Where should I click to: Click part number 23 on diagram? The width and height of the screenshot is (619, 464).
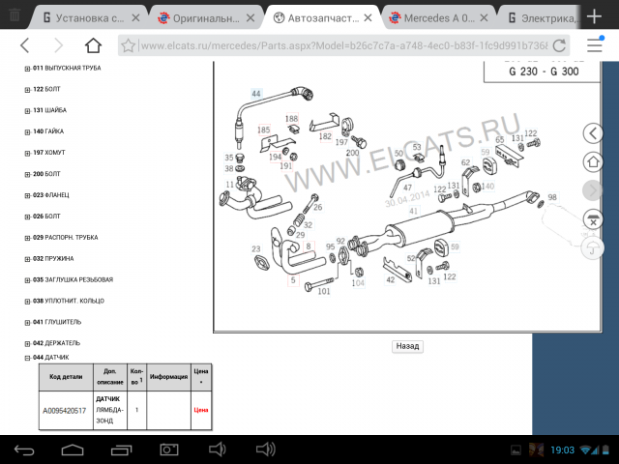coord(256,249)
